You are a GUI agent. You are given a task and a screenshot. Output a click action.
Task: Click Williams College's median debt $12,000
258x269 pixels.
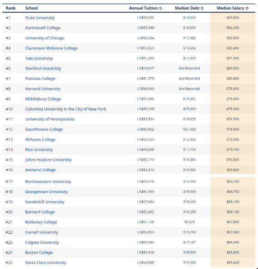(x=189, y=139)
